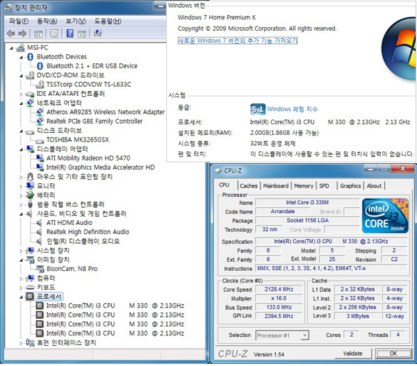Select Atheros AR9285 Wireless Network Adapter
The width and height of the screenshot is (417, 366).
(x=106, y=113)
